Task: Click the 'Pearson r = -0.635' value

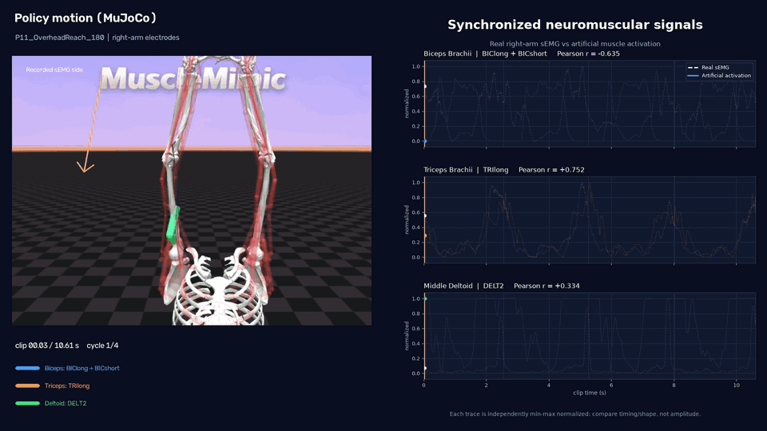Action: pos(588,53)
